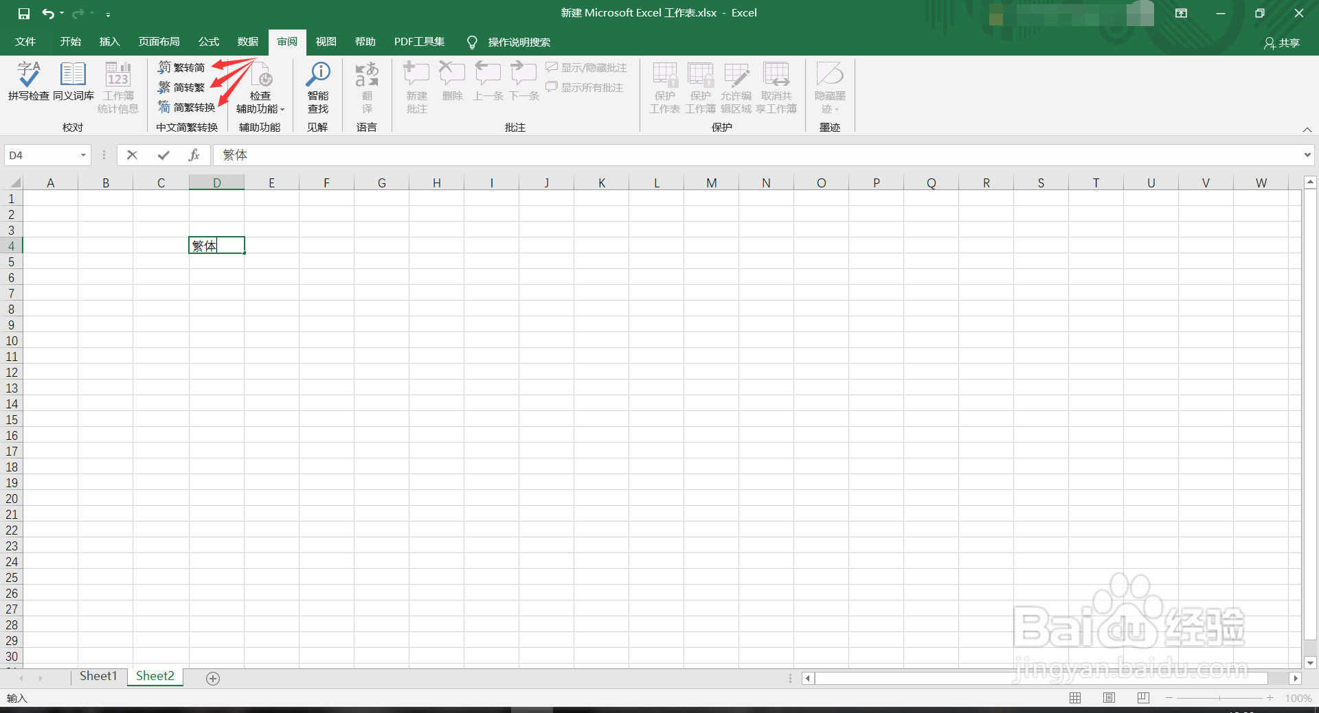
Task: Switch to Page Break Preview icon
Action: click(1142, 698)
